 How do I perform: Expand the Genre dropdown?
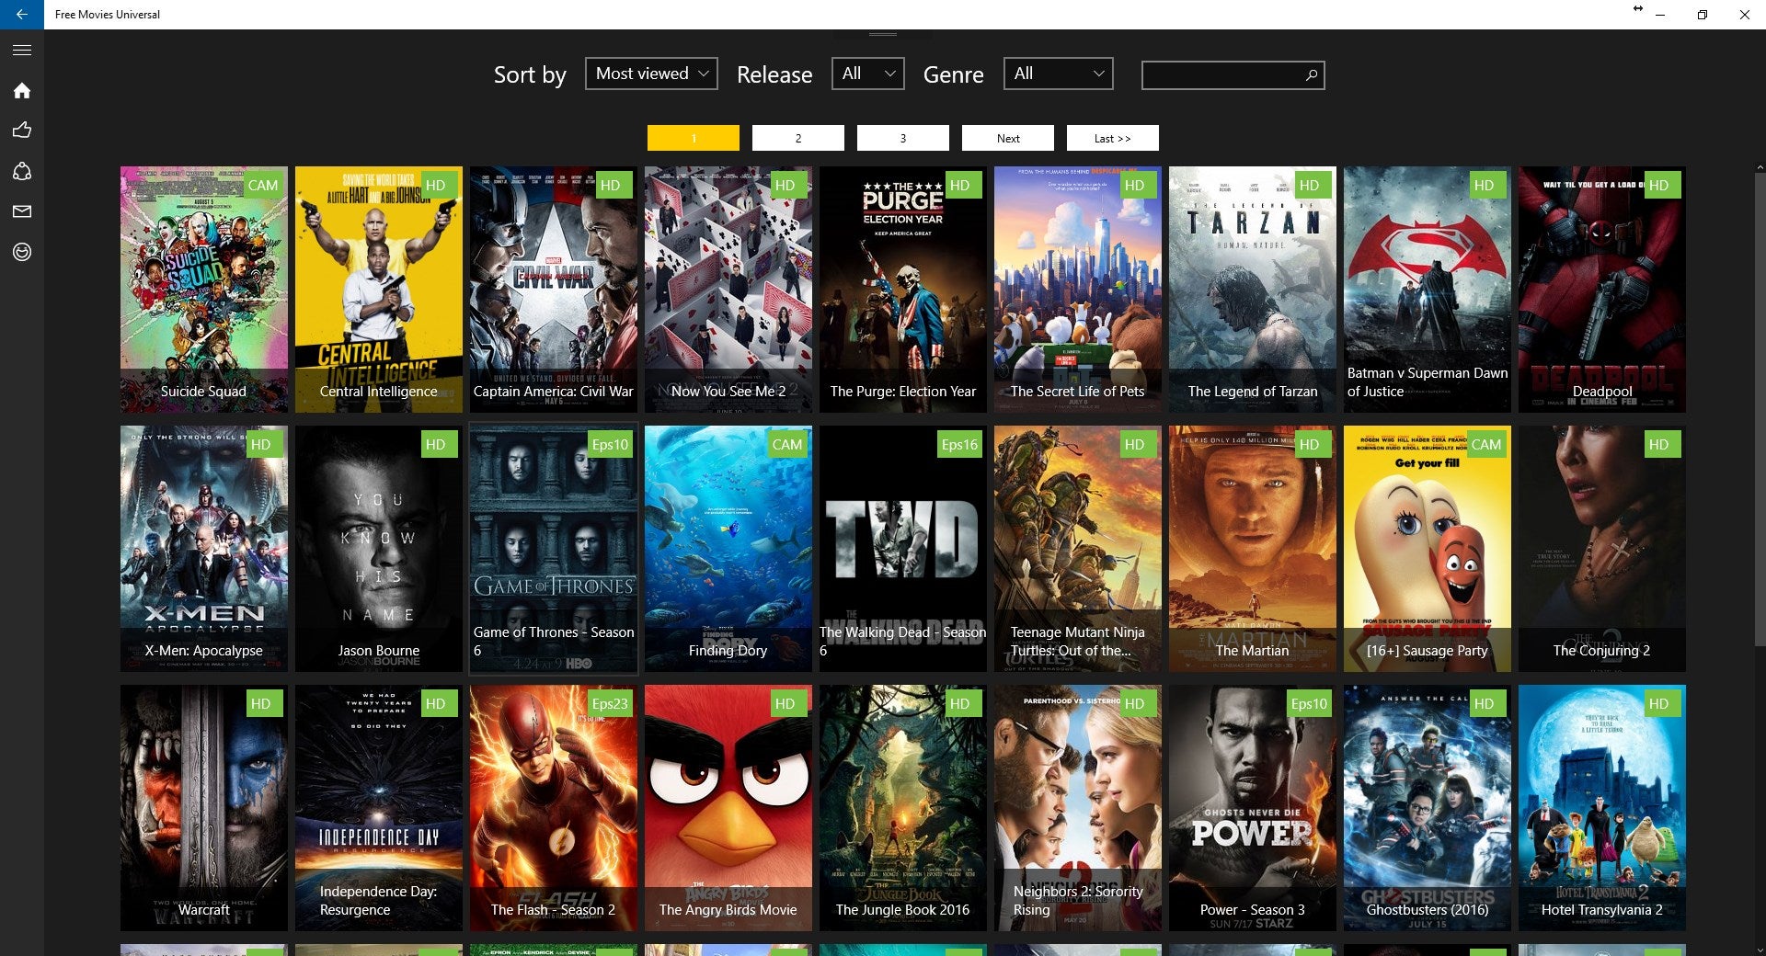(x=1059, y=74)
